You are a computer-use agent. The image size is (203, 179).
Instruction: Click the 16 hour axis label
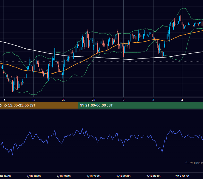pyautogui.click(x=4, y=100)
